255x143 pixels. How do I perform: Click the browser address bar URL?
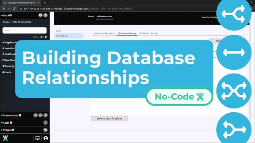pos(78,9)
